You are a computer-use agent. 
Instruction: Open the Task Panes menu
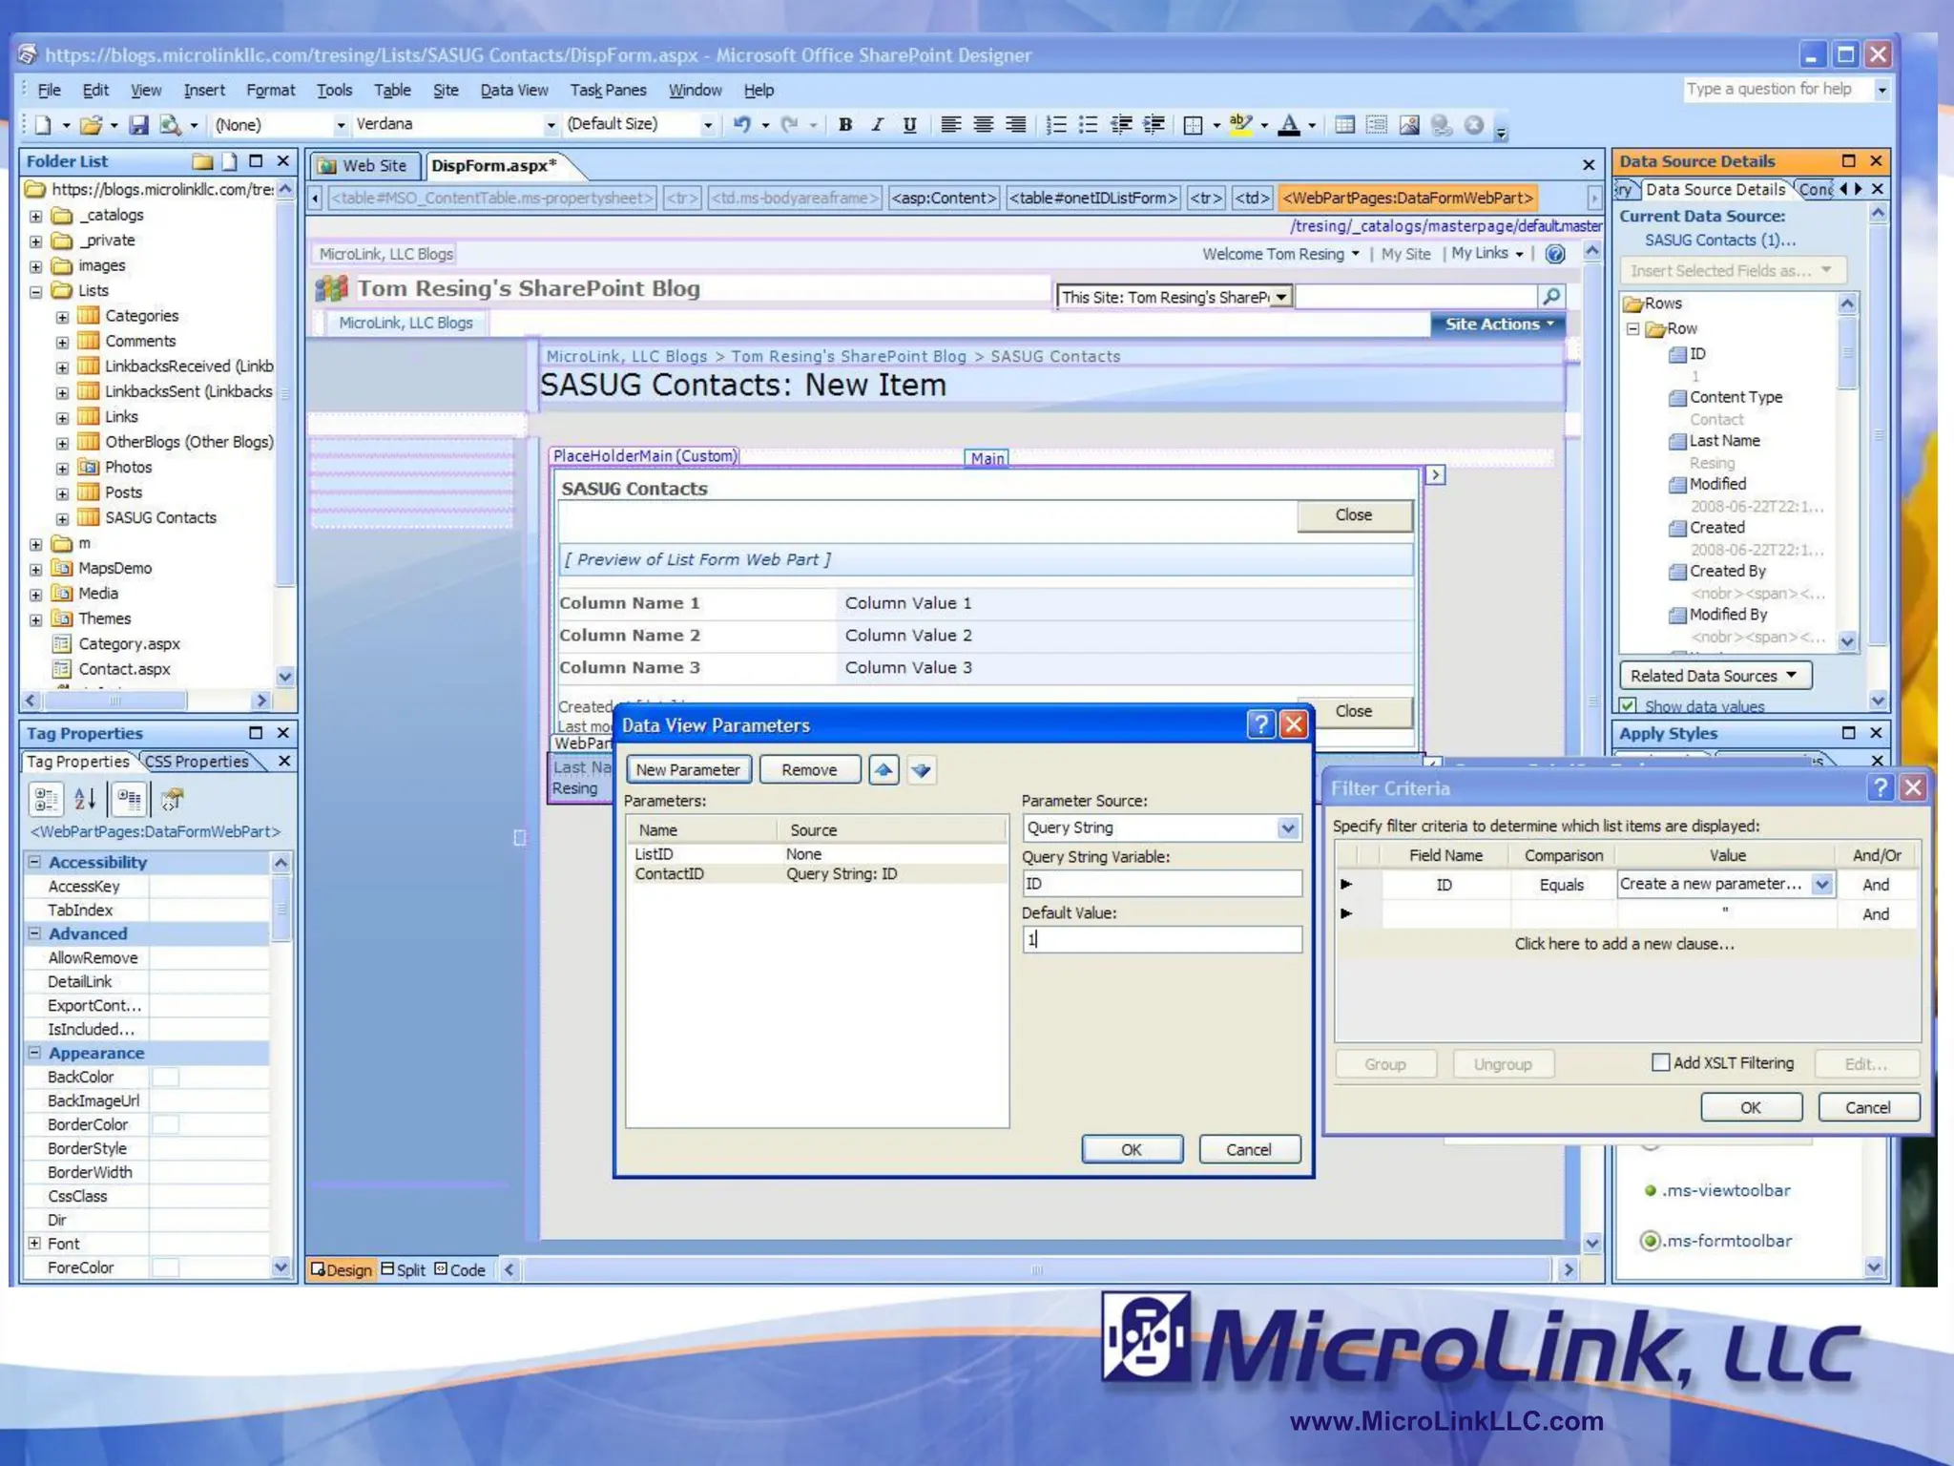(608, 91)
